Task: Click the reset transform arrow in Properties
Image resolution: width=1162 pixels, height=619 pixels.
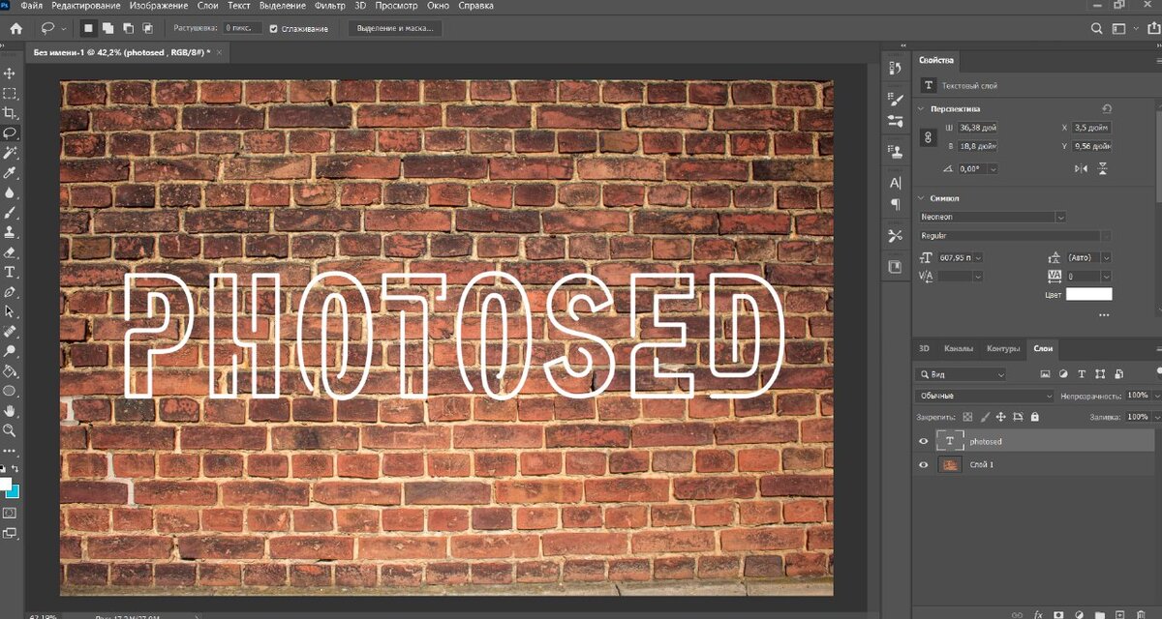Action: click(1107, 109)
